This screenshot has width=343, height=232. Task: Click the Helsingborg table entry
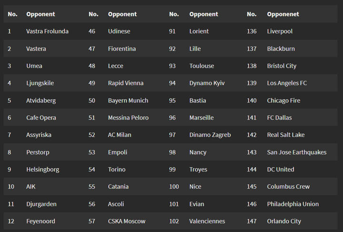[x=42, y=170]
